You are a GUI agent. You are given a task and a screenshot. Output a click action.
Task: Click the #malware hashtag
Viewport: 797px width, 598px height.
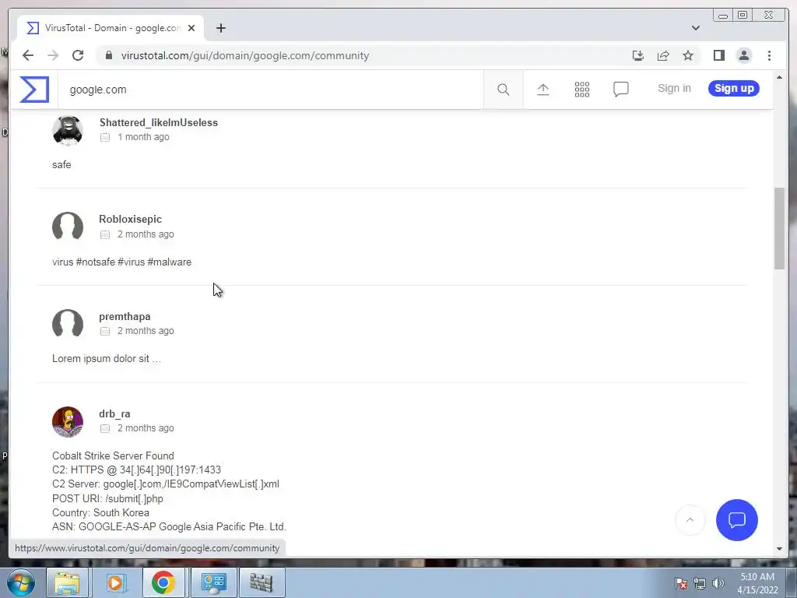click(169, 262)
